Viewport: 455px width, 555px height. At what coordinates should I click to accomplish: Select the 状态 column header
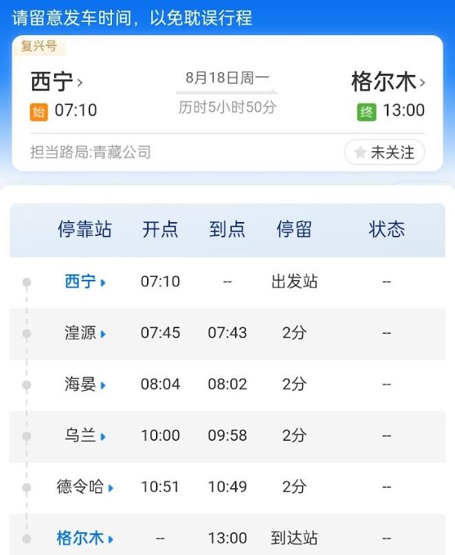pos(387,229)
